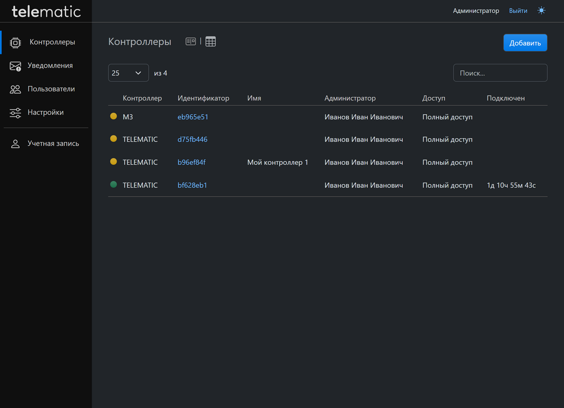564x408 pixels.
Task: Open controller link bf628eb1
Action: tap(192, 185)
